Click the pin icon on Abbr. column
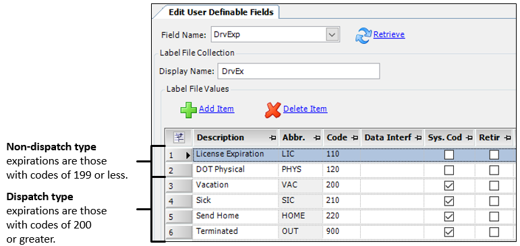Viewport: 520px width, 246px height. coord(316,137)
